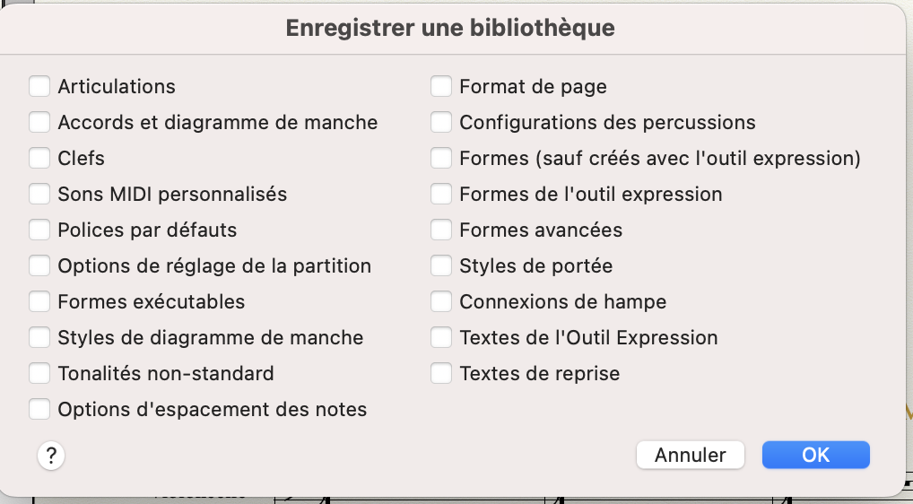Check the Format de page option
The height and width of the screenshot is (504, 913).
[441, 87]
